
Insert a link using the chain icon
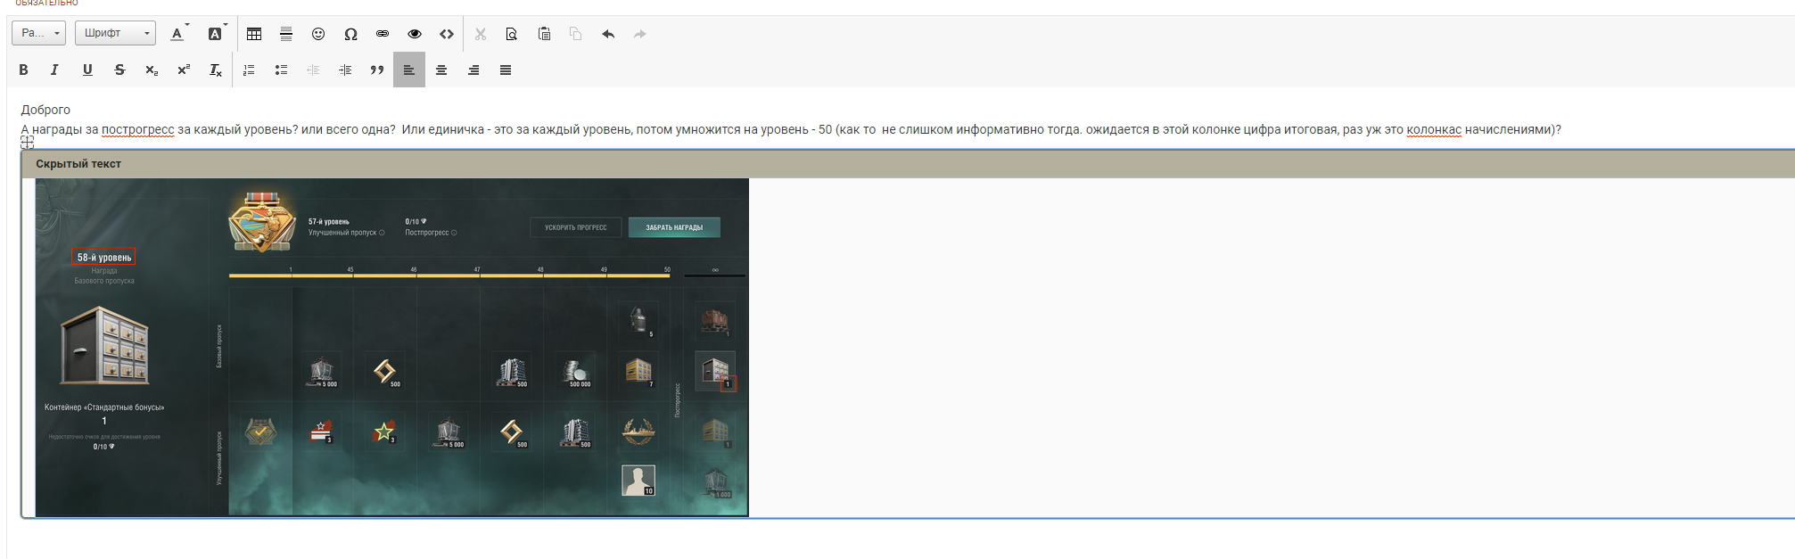[383, 34]
